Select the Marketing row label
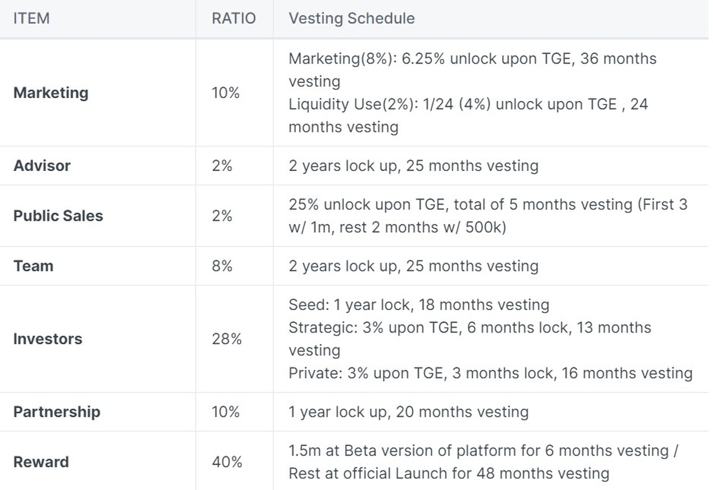The width and height of the screenshot is (713, 490). (x=51, y=93)
